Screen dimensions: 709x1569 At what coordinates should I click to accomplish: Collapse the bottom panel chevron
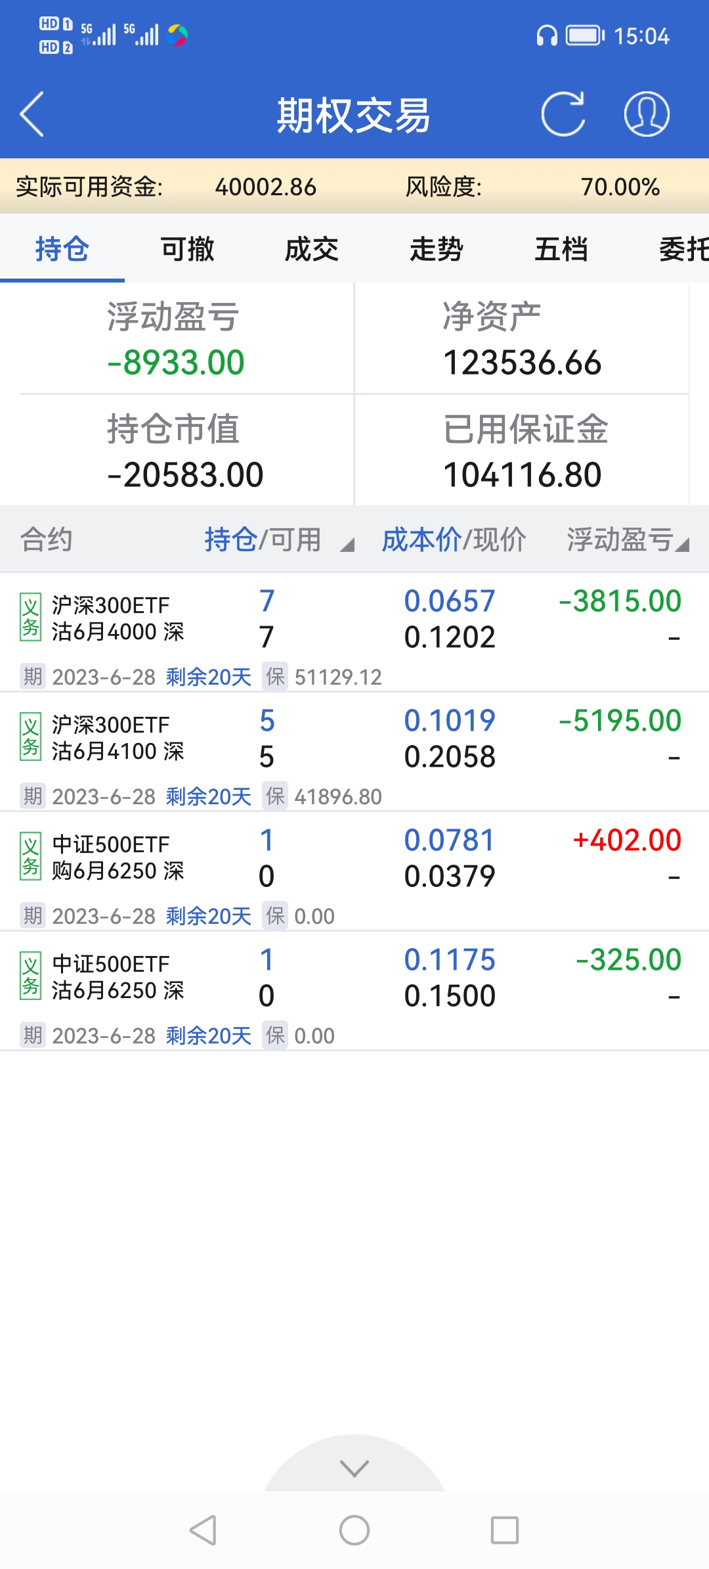tap(354, 1468)
